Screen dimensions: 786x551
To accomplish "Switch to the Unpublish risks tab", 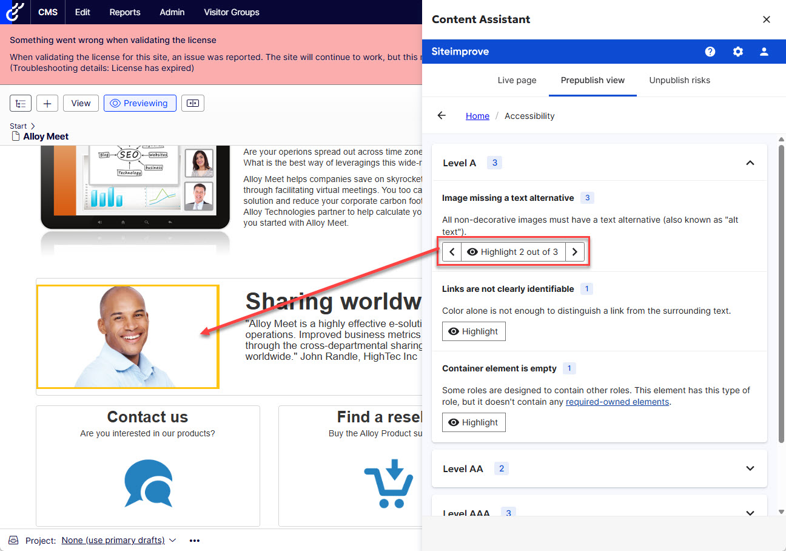I will point(679,80).
